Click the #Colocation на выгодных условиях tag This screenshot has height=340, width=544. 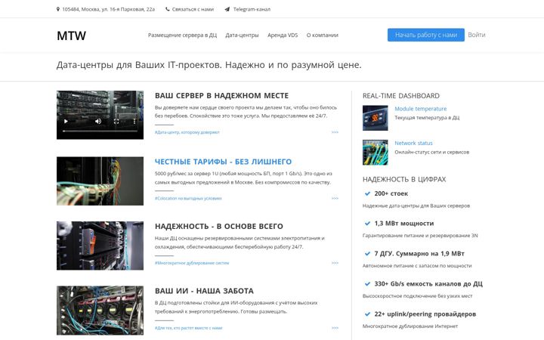188,199
